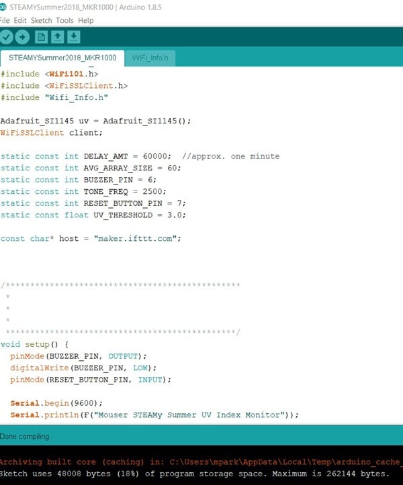Save the sketch using the Save icon
This screenshot has height=485, width=403.
(x=74, y=37)
